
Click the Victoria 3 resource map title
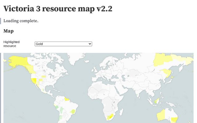(58, 9)
